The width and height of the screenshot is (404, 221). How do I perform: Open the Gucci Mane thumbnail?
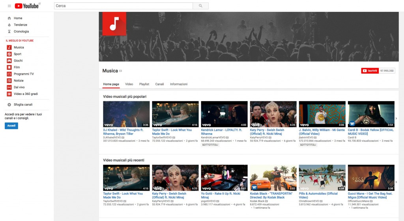point(371,178)
